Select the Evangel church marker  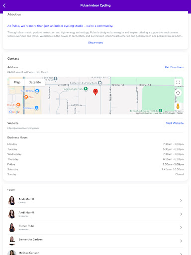(x=56, y=78)
